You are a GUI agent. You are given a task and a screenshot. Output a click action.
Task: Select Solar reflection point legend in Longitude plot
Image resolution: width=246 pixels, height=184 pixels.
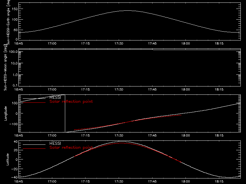(71, 102)
